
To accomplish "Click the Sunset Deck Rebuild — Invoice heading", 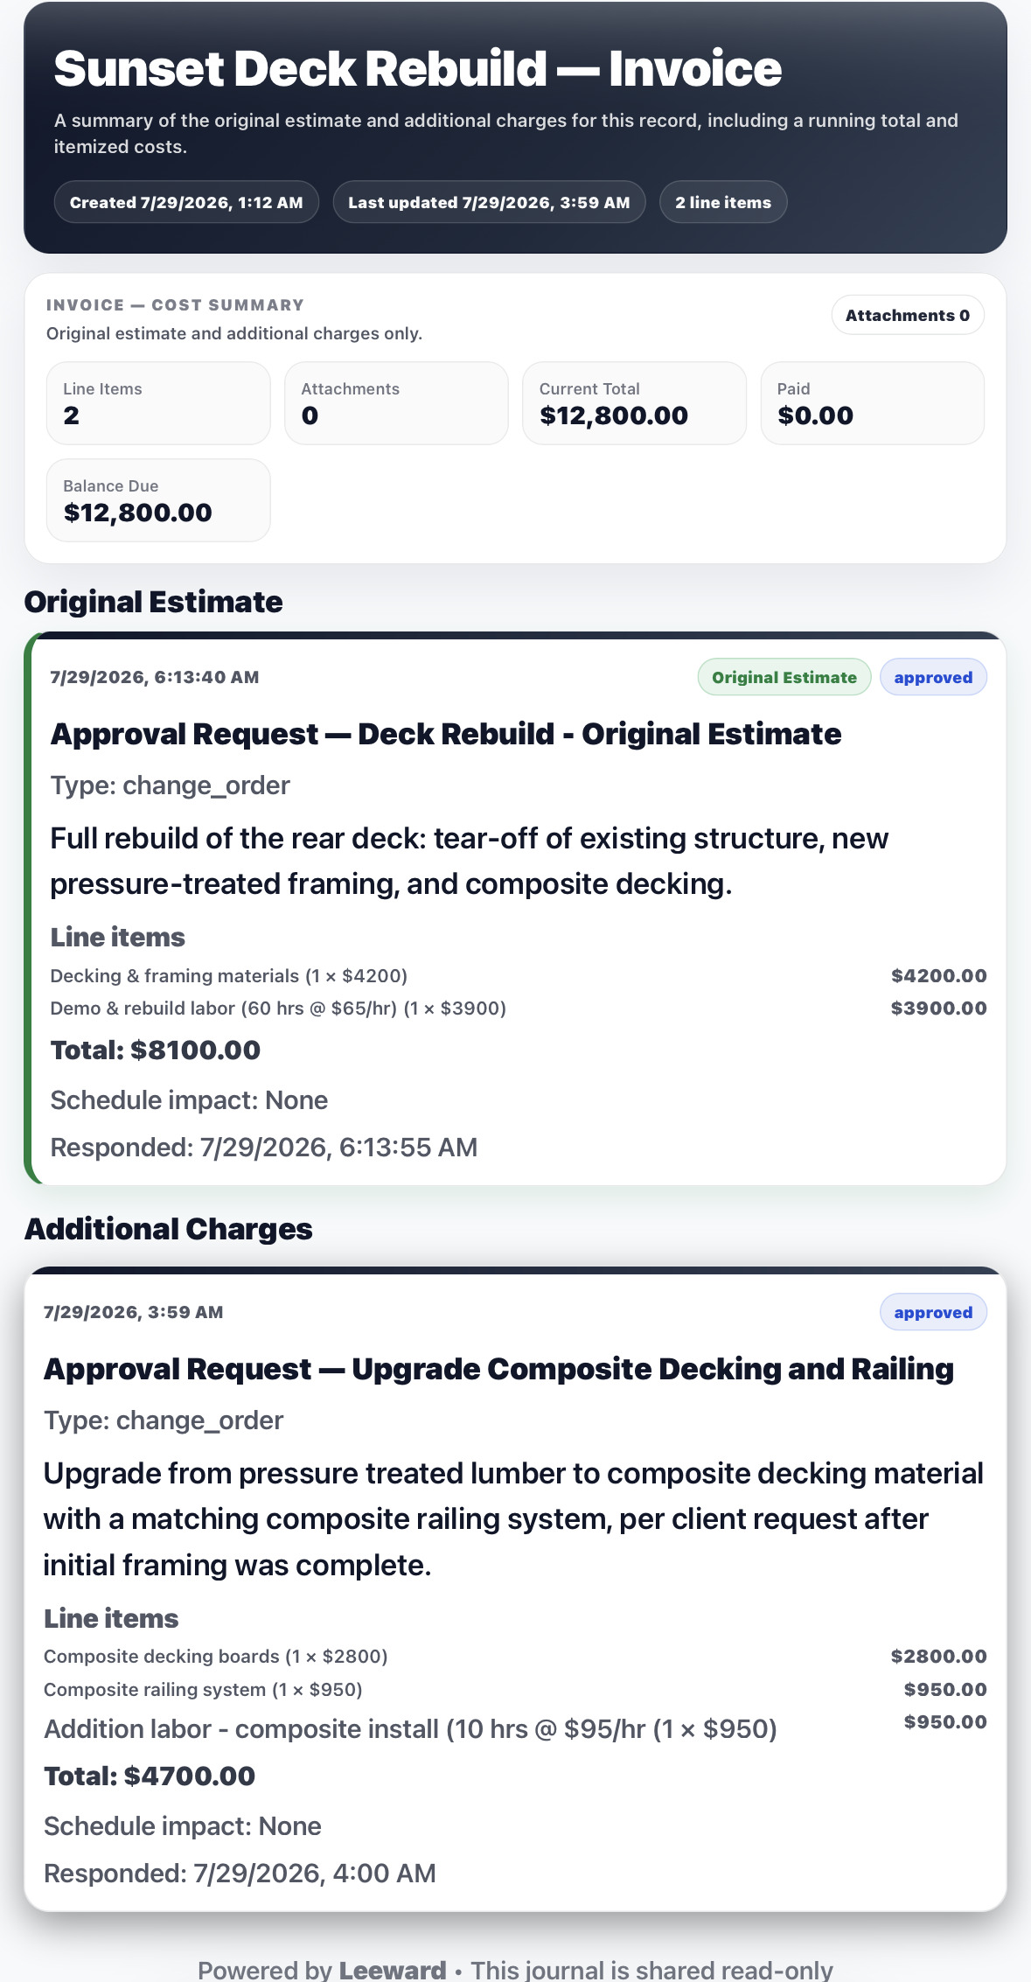I will (x=418, y=68).
